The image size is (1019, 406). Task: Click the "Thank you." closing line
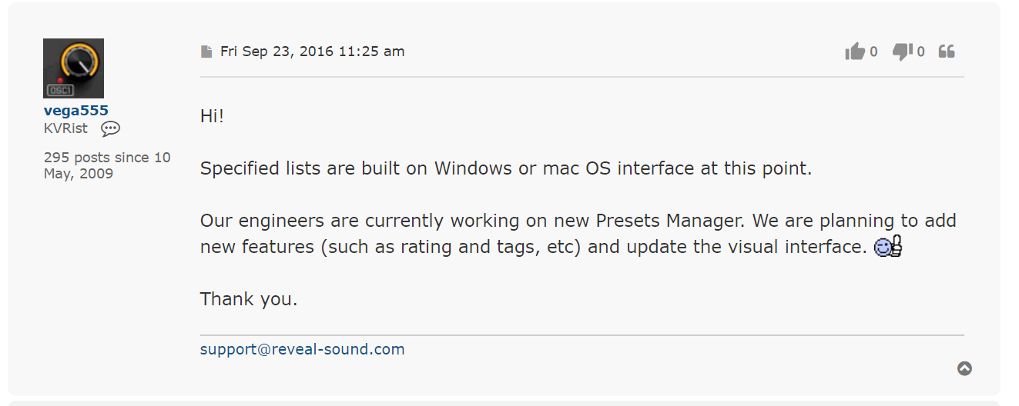249,299
